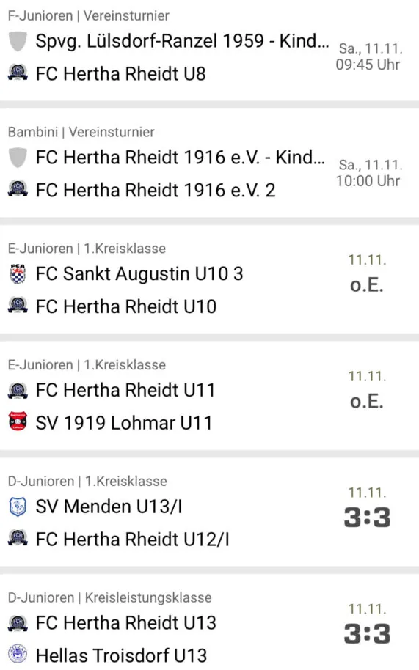This screenshot has width=419, height=670.
Task: View the 3:3 result of Hellas Troisdorf match
Action: tap(367, 633)
